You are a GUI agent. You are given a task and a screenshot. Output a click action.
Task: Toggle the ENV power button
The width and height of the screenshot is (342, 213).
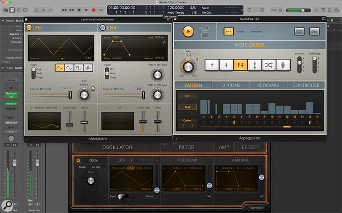tap(103, 28)
